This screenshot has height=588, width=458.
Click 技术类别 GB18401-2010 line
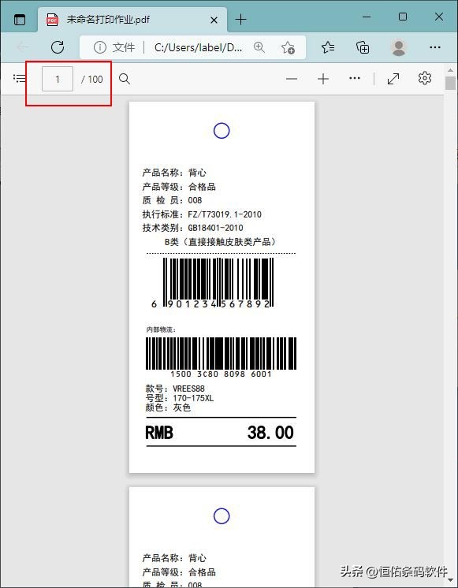193,228
